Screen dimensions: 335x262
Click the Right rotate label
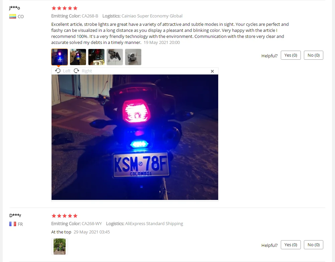[x=87, y=71]
